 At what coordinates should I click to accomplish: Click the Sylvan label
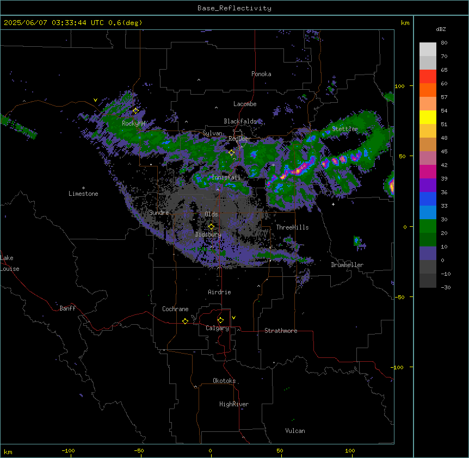coord(212,133)
